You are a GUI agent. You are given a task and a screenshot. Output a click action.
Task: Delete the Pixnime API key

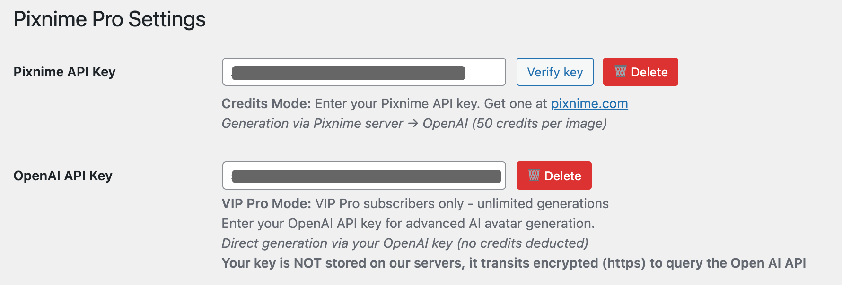(x=640, y=72)
